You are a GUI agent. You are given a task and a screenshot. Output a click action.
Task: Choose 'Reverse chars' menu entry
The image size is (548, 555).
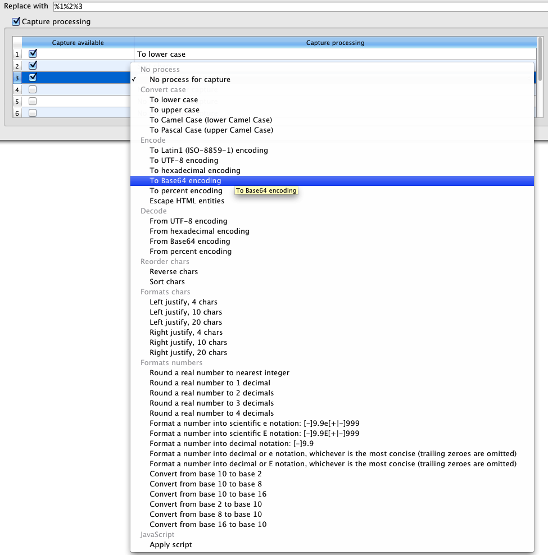(174, 272)
